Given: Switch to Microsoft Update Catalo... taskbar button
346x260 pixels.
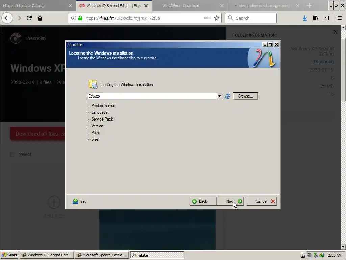Looking at the screenshot, I should (x=102, y=255).
